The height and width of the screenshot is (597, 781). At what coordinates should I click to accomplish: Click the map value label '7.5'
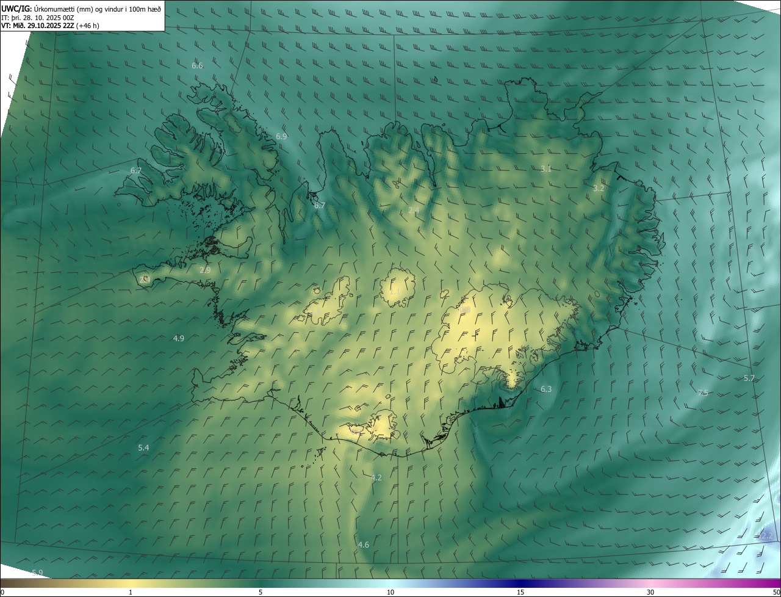point(703,393)
